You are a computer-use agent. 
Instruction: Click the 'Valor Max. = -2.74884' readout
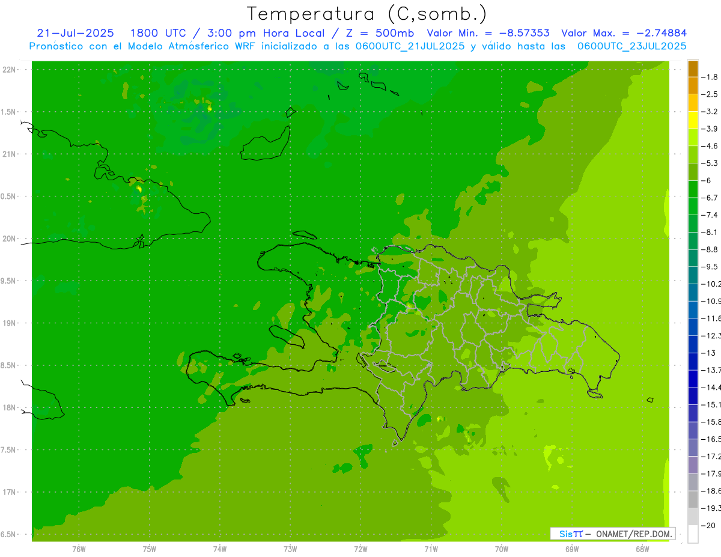coord(624,33)
